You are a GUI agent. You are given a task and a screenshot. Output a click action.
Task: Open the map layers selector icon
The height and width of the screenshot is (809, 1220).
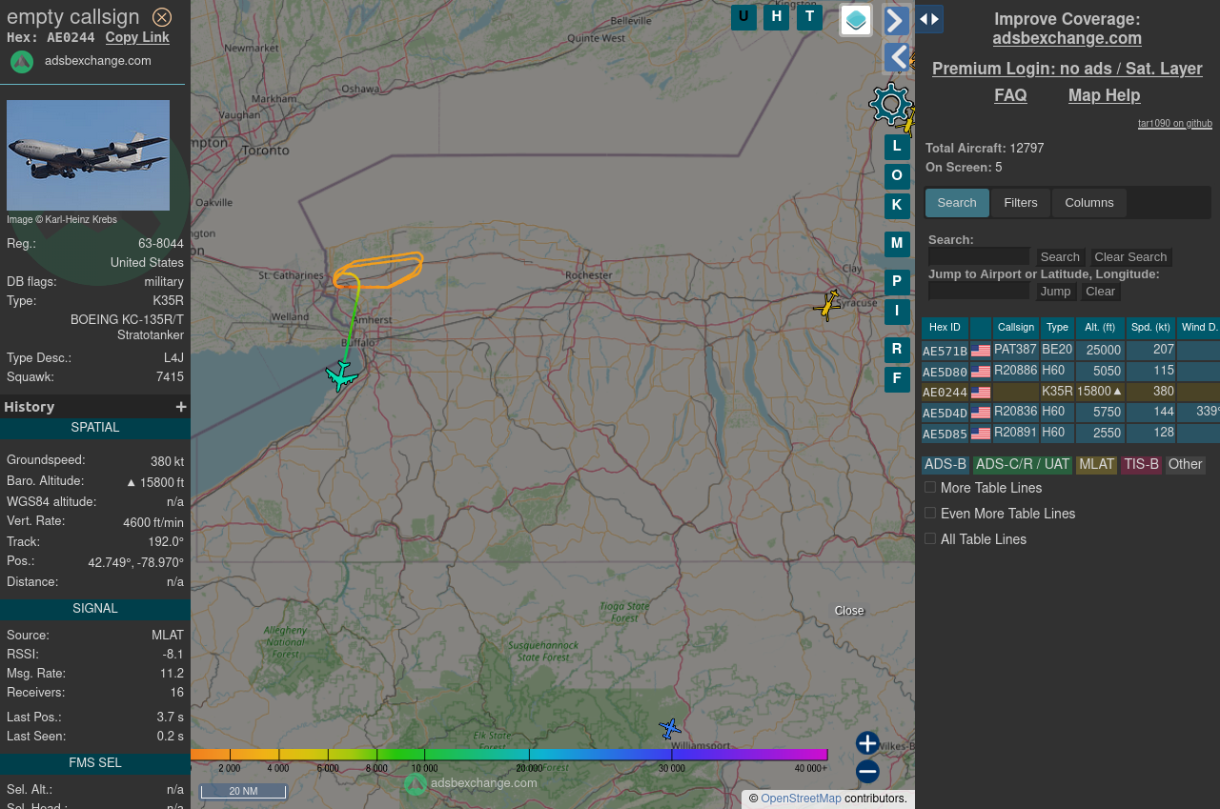point(856,20)
